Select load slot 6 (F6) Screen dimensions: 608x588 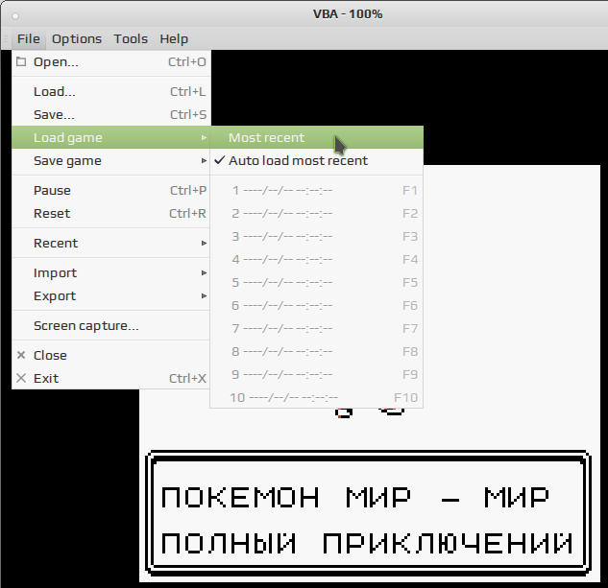(x=316, y=305)
